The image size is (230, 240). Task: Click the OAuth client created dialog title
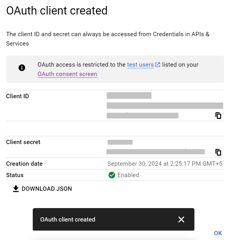57,11
